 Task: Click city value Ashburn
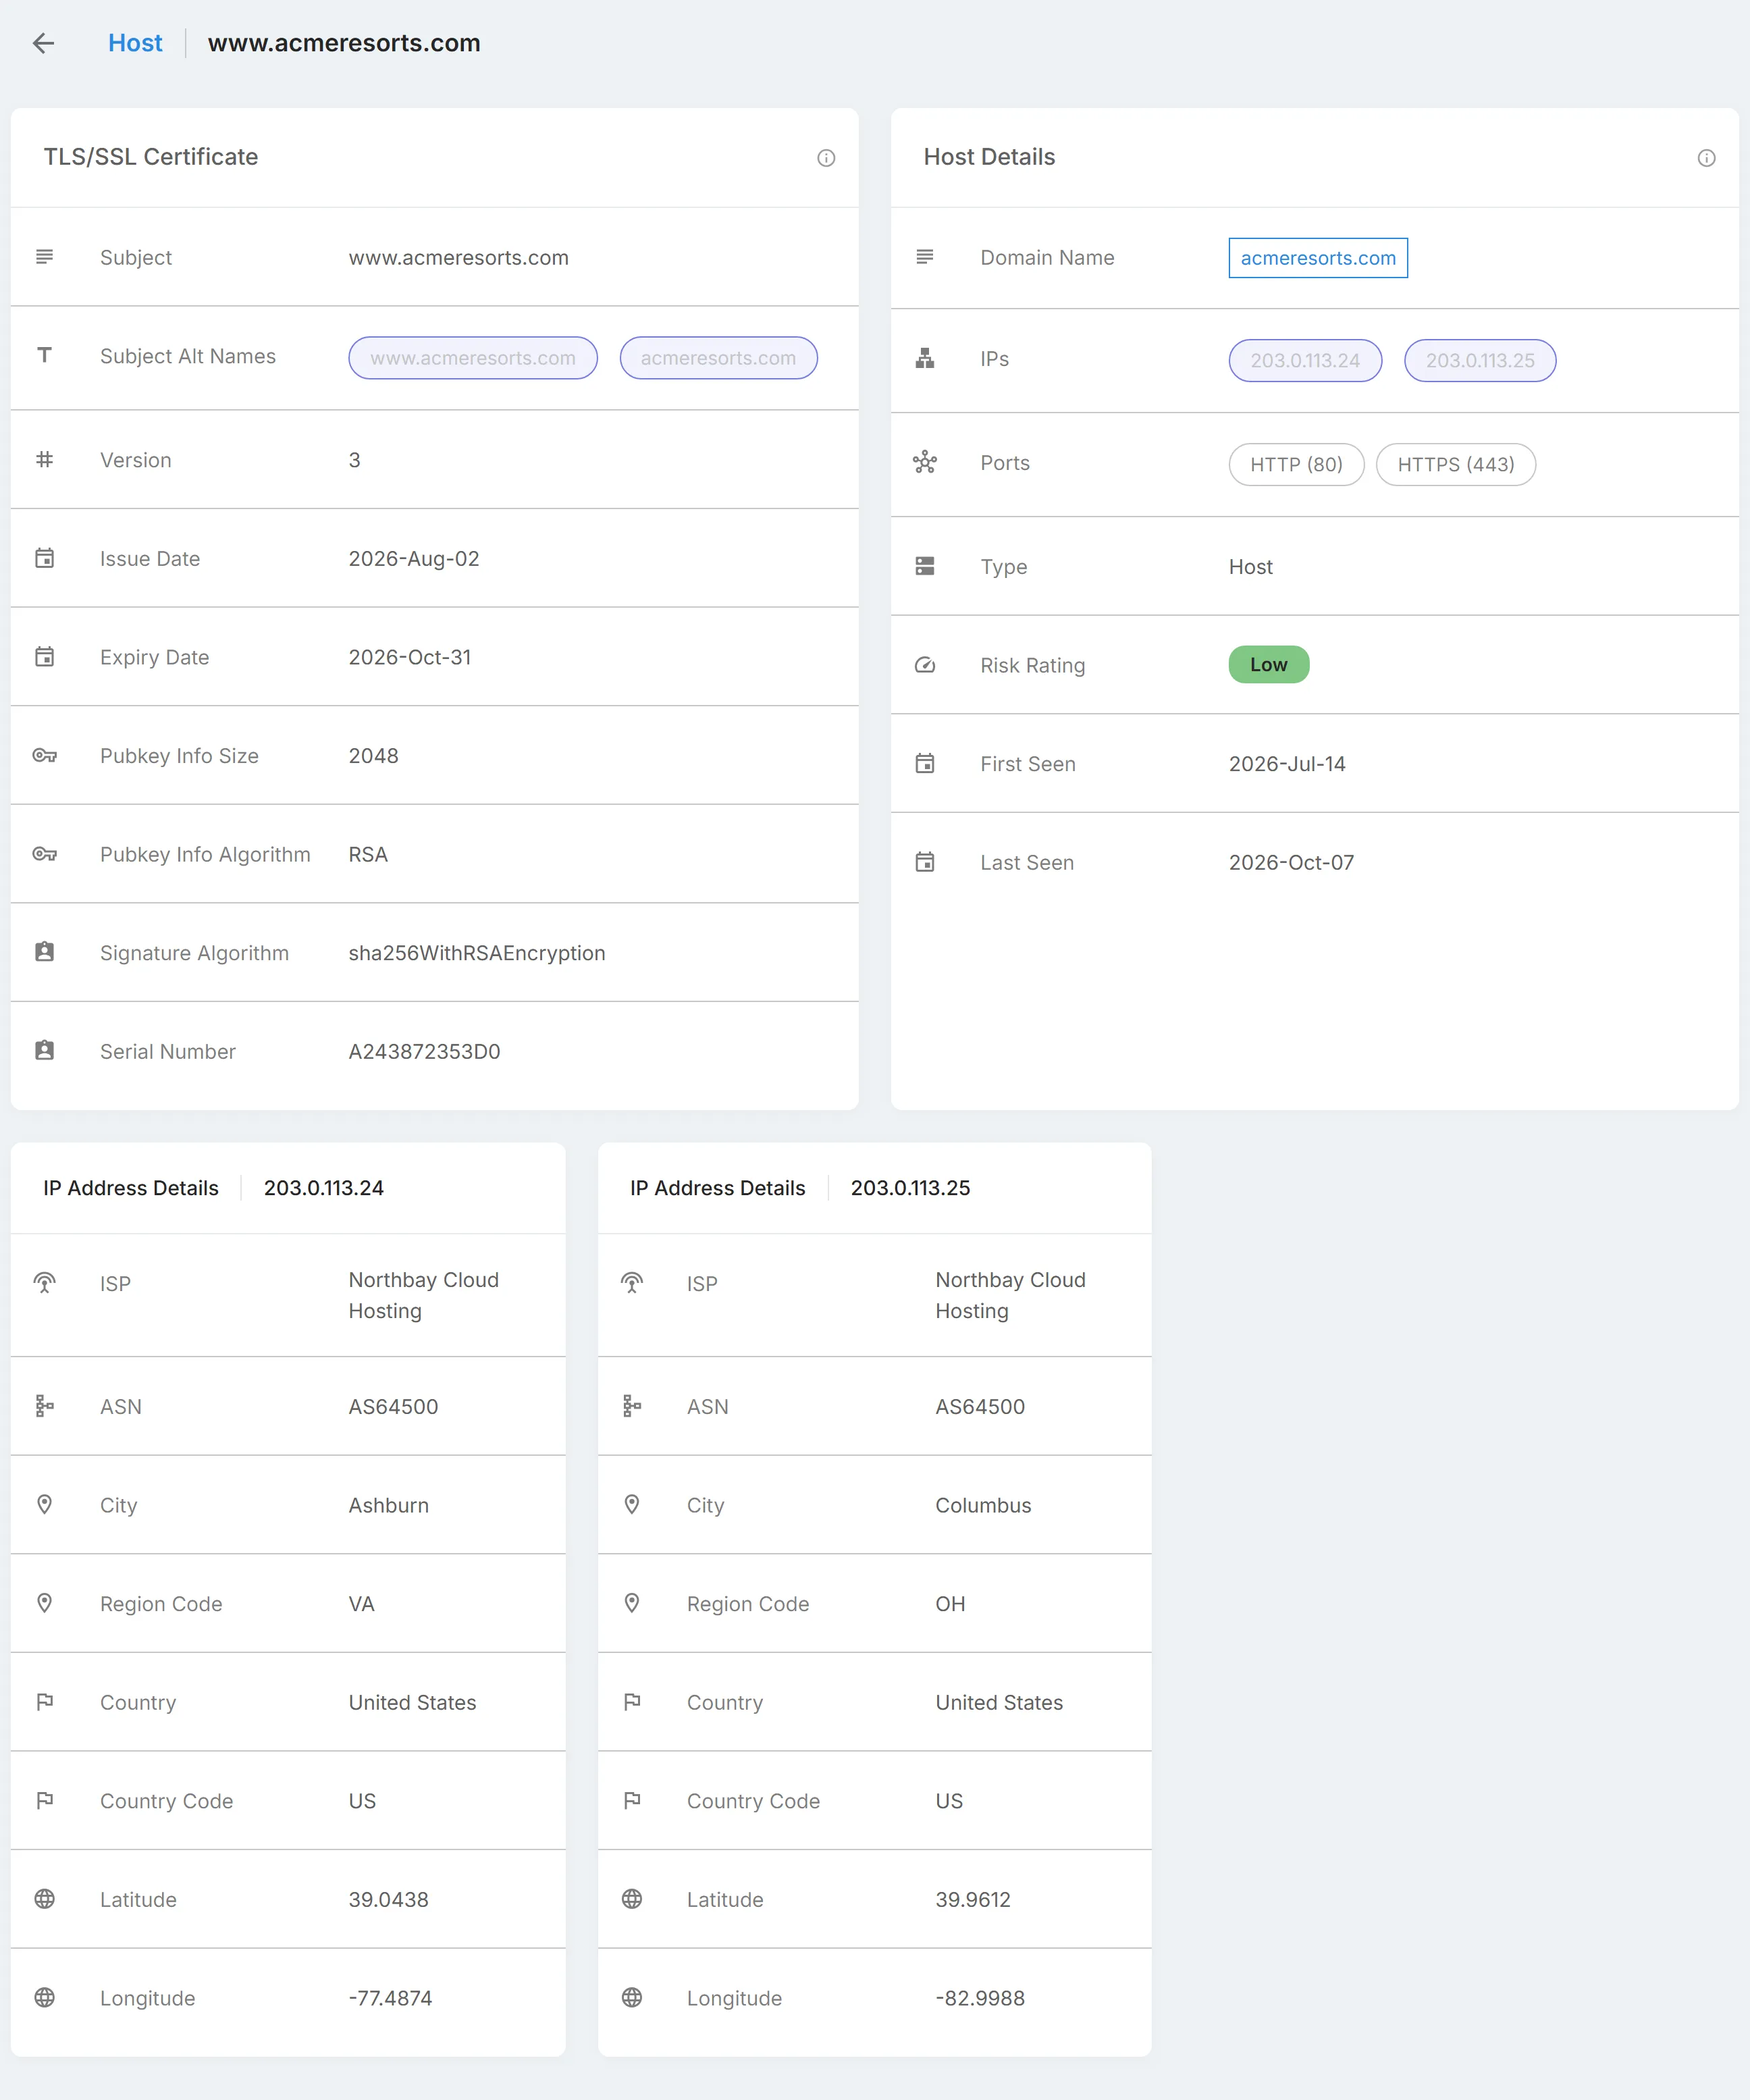click(x=388, y=1505)
